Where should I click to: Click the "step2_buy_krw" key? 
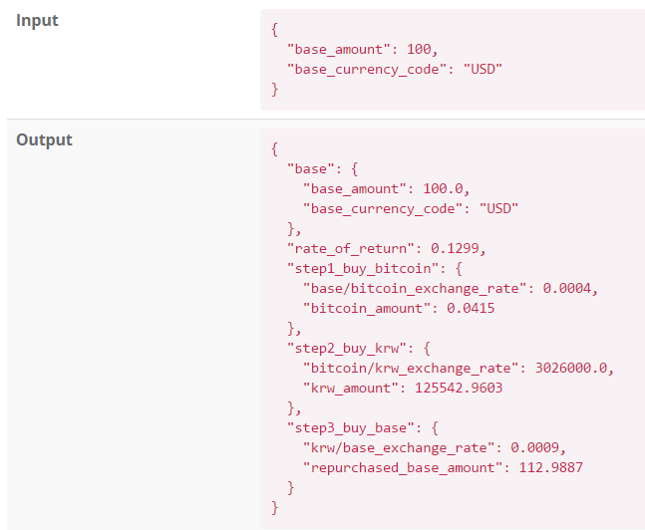pos(347,349)
